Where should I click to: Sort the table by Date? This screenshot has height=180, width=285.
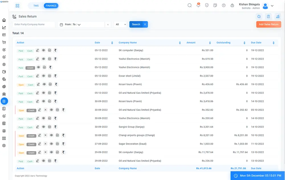click(112, 43)
